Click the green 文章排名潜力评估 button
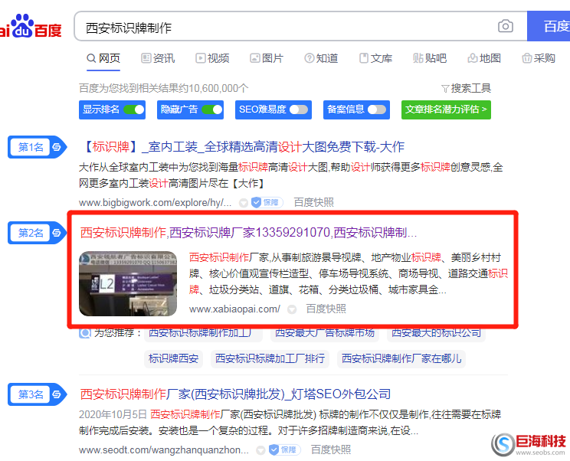Image resolution: width=570 pixels, height=461 pixels. (x=446, y=110)
